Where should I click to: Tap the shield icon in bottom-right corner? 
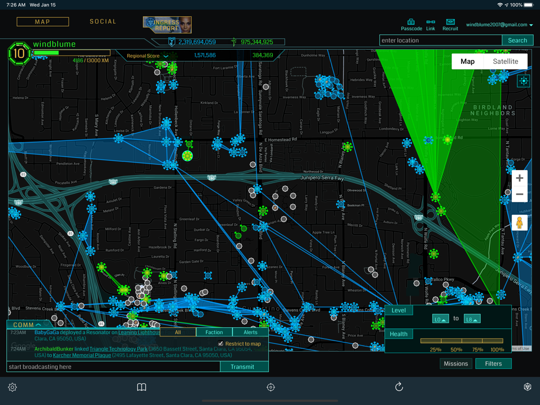pyautogui.click(x=527, y=387)
